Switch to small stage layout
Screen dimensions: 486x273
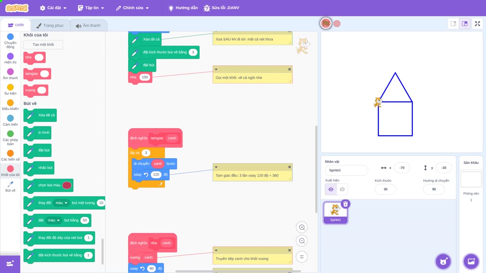[453, 23]
